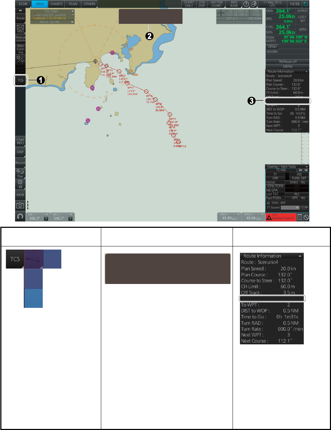
Task: Click the Record button
Action: coord(20,163)
